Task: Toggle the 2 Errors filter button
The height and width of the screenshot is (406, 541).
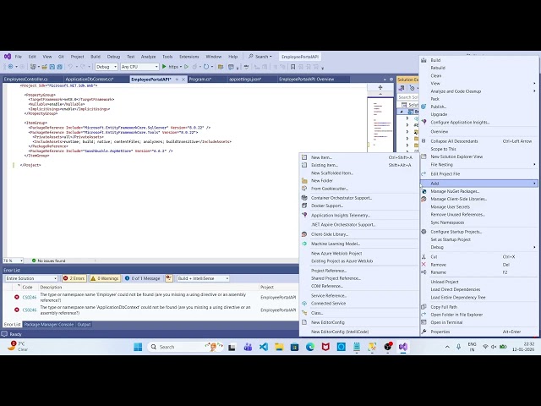Action: tap(74, 278)
